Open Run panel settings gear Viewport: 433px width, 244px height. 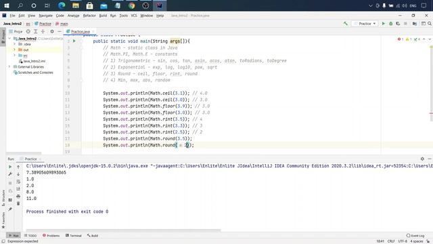pos(422,159)
